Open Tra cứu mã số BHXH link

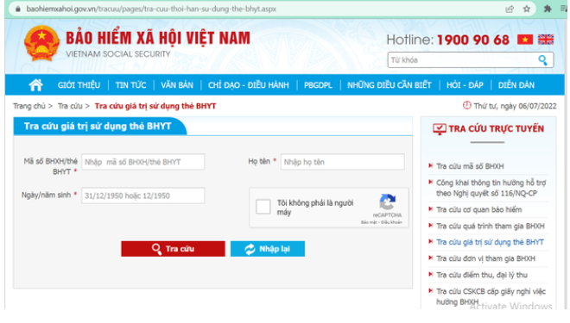(470, 166)
